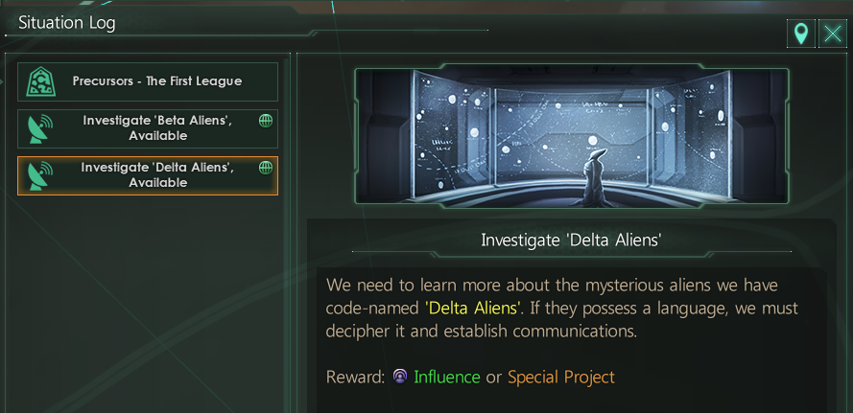Click the Investigate 'Delta Aliens' heading
The width and height of the screenshot is (853, 413).
(x=571, y=240)
